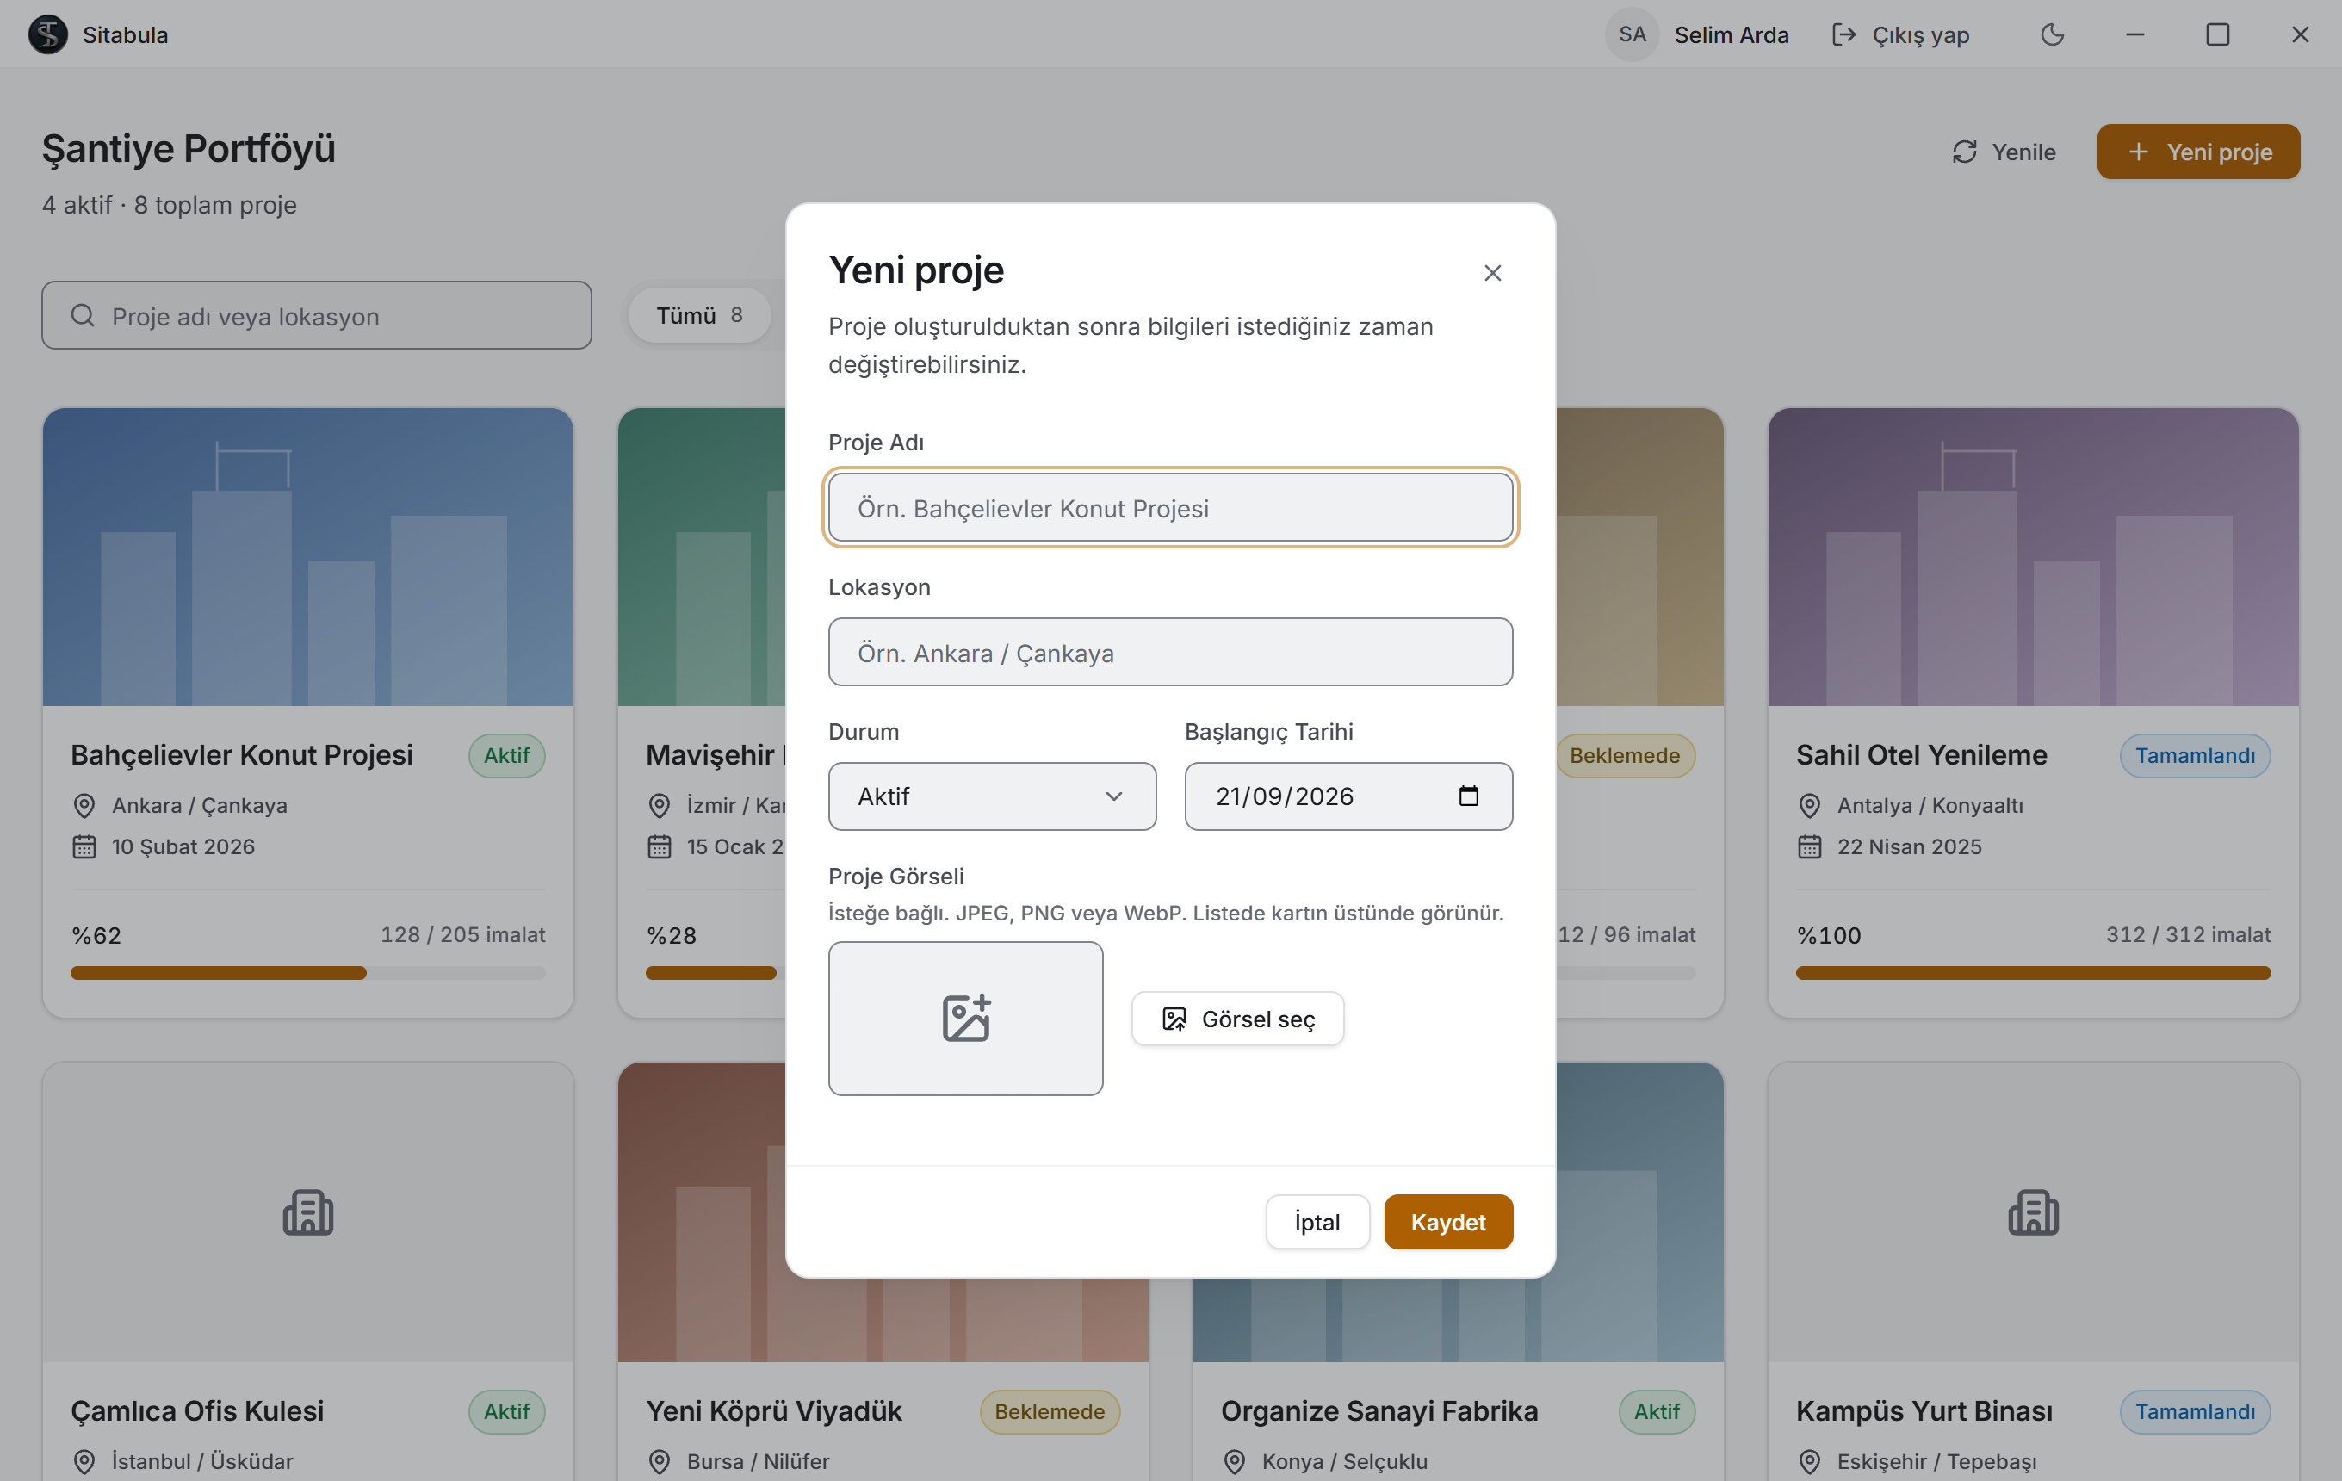Click the location pin icon beside Ankara / Çankaya
The image size is (2342, 1481).
click(x=84, y=806)
